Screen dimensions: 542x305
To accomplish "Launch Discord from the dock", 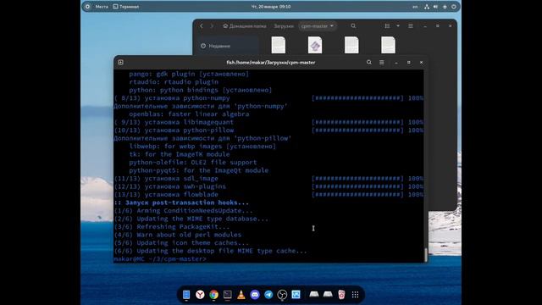I will (255, 295).
